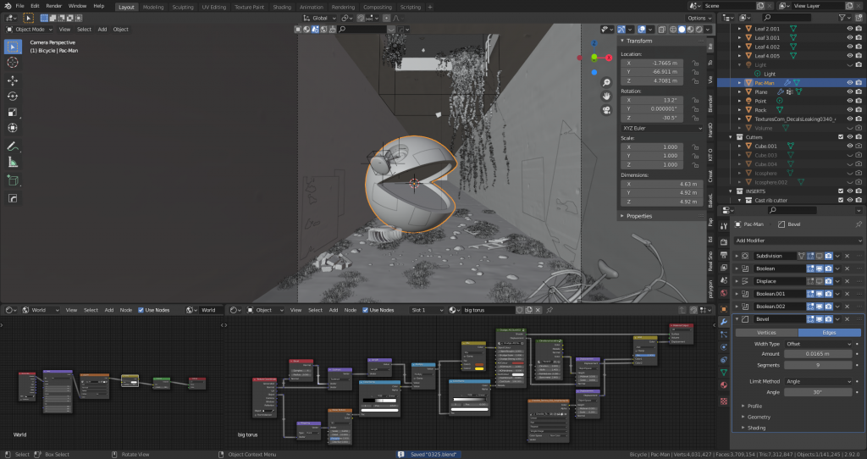The width and height of the screenshot is (867, 459).
Task: Toggle camera view via camera gizmo
Action: pos(606,110)
